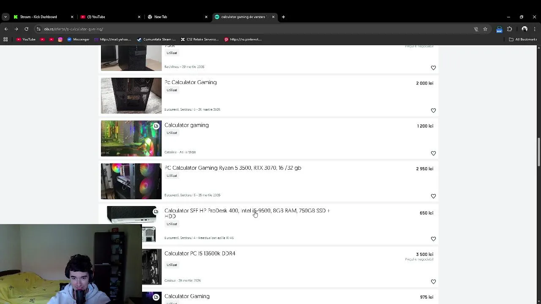The height and width of the screenshot is (304, 541).
Task: Bookmark this page with the star
Action: point(485,29)
